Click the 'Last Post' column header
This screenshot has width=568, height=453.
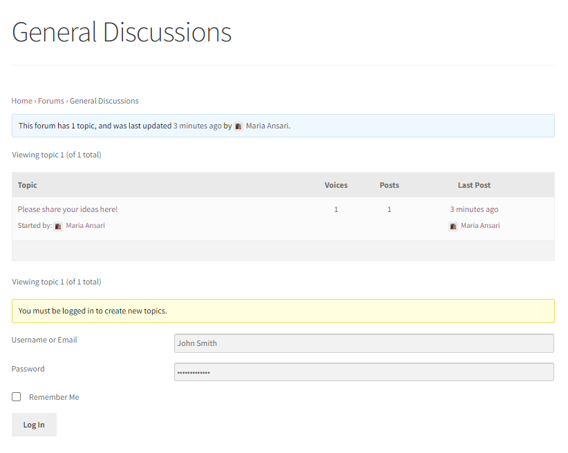(x=474, y=185)
